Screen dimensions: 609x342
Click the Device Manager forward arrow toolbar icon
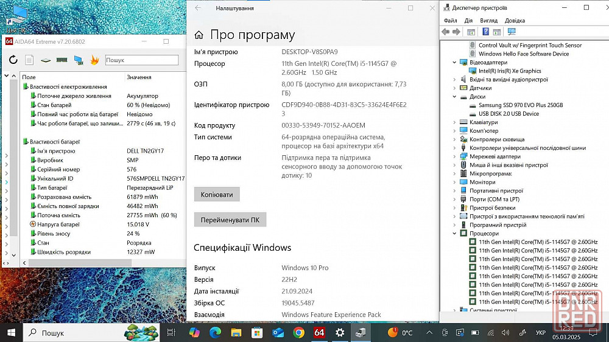point(456,32)
